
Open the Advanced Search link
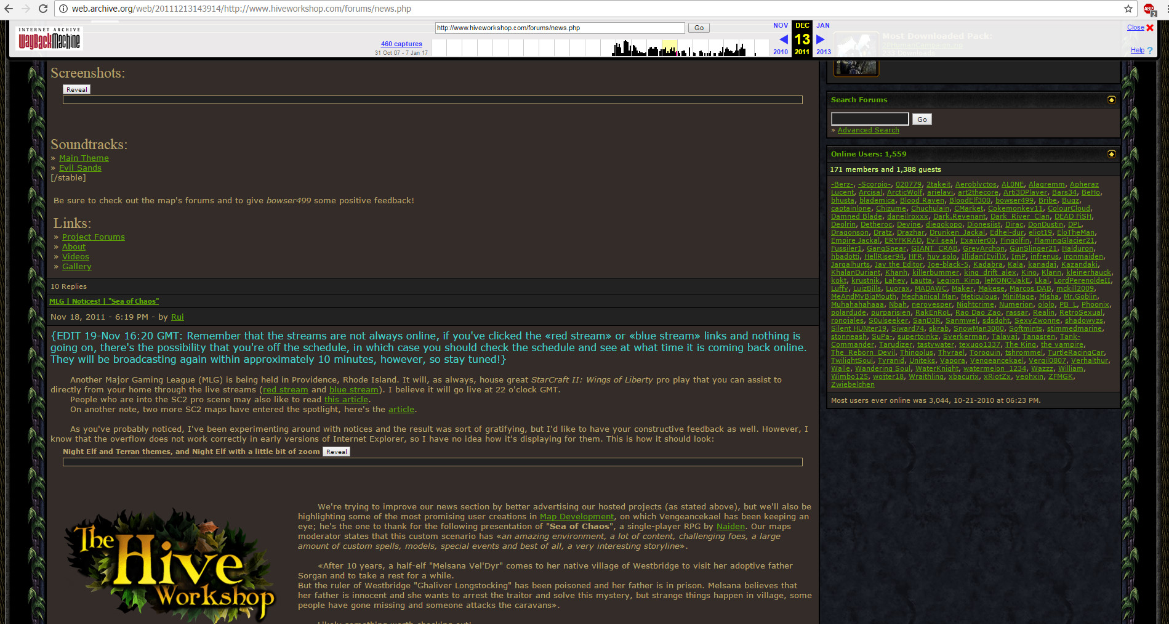point(868,131)
